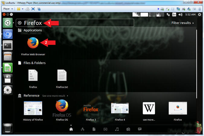The width and height of the screenshot is (204, 136).
Task: Pause the virtual machine in VMware toolbar
Action: 19,9
